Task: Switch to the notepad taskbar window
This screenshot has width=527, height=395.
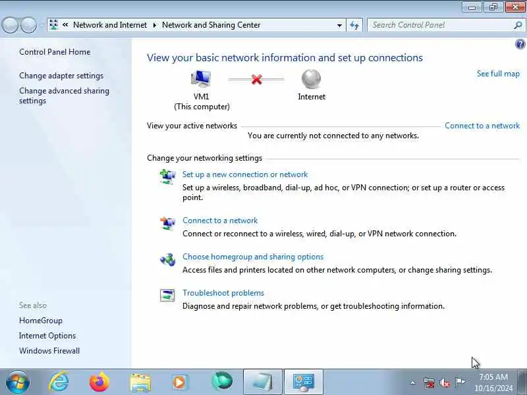Action: (x=262, y=382)
